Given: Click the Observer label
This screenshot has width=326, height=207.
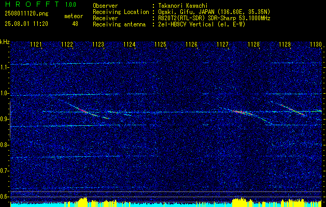Looking at the screenshot, I should tap(105, 6).
